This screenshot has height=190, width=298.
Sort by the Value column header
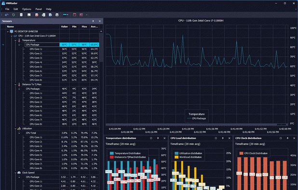(65, 27)
